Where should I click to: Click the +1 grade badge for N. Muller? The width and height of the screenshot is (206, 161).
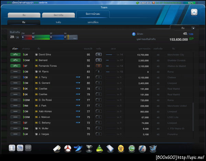pos(99,128)
